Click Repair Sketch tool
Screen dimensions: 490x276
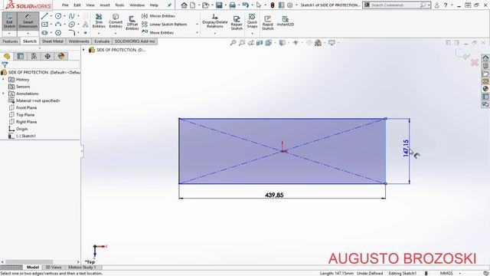point(237,23)
